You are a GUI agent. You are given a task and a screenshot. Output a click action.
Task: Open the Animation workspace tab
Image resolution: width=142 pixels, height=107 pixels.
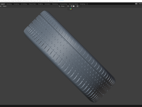(47, 4)
